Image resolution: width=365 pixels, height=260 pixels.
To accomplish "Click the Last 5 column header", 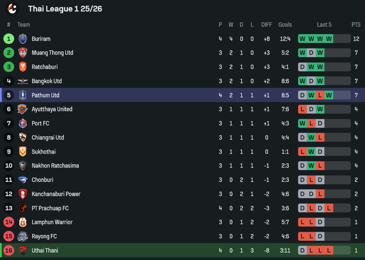I will [324, 25].
